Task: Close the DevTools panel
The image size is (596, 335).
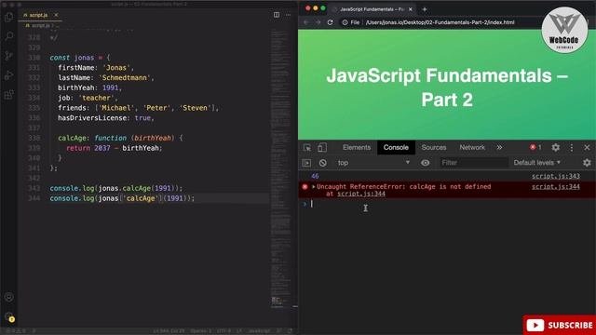Action: pyautogui.click(x=587, y=147)
